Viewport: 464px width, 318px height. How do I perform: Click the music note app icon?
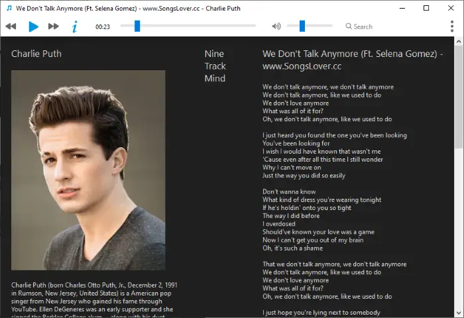[9, 8]
